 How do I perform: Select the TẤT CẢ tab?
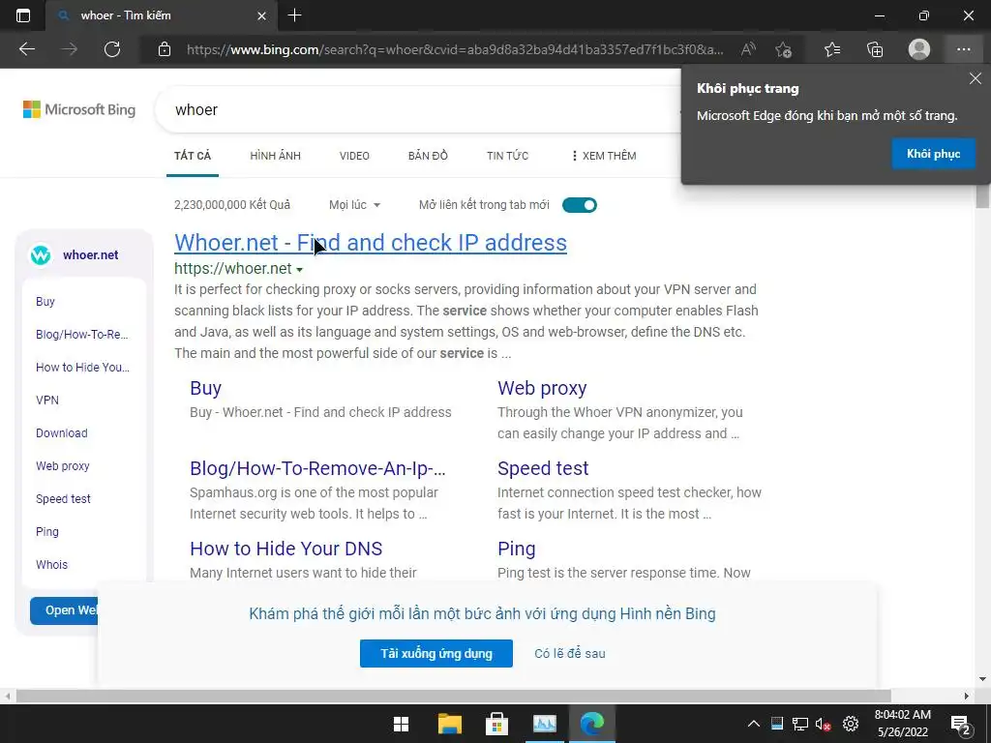coord(193,156)
